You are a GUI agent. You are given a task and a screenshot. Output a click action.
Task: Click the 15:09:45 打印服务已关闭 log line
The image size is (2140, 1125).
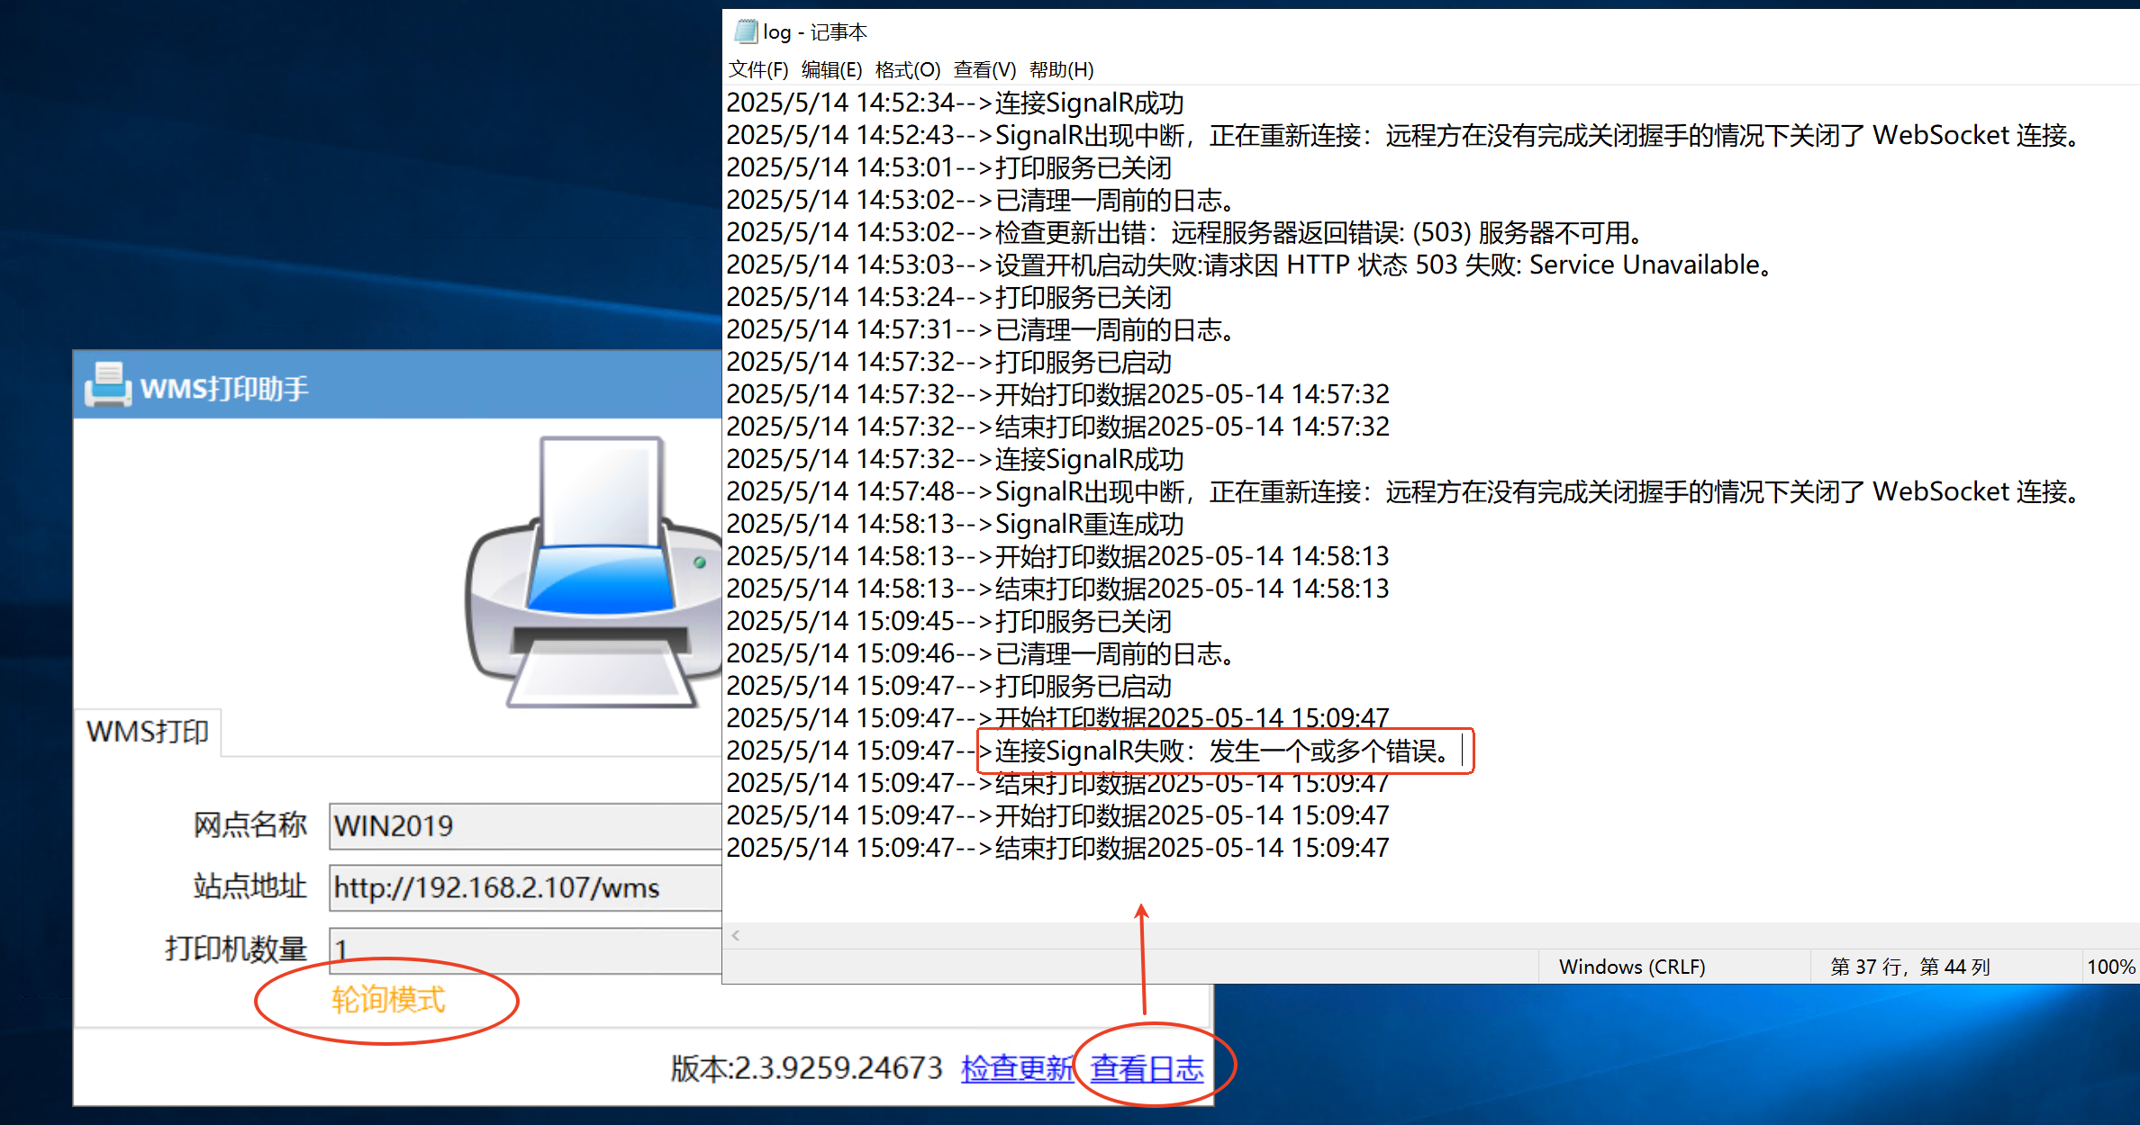948,621
